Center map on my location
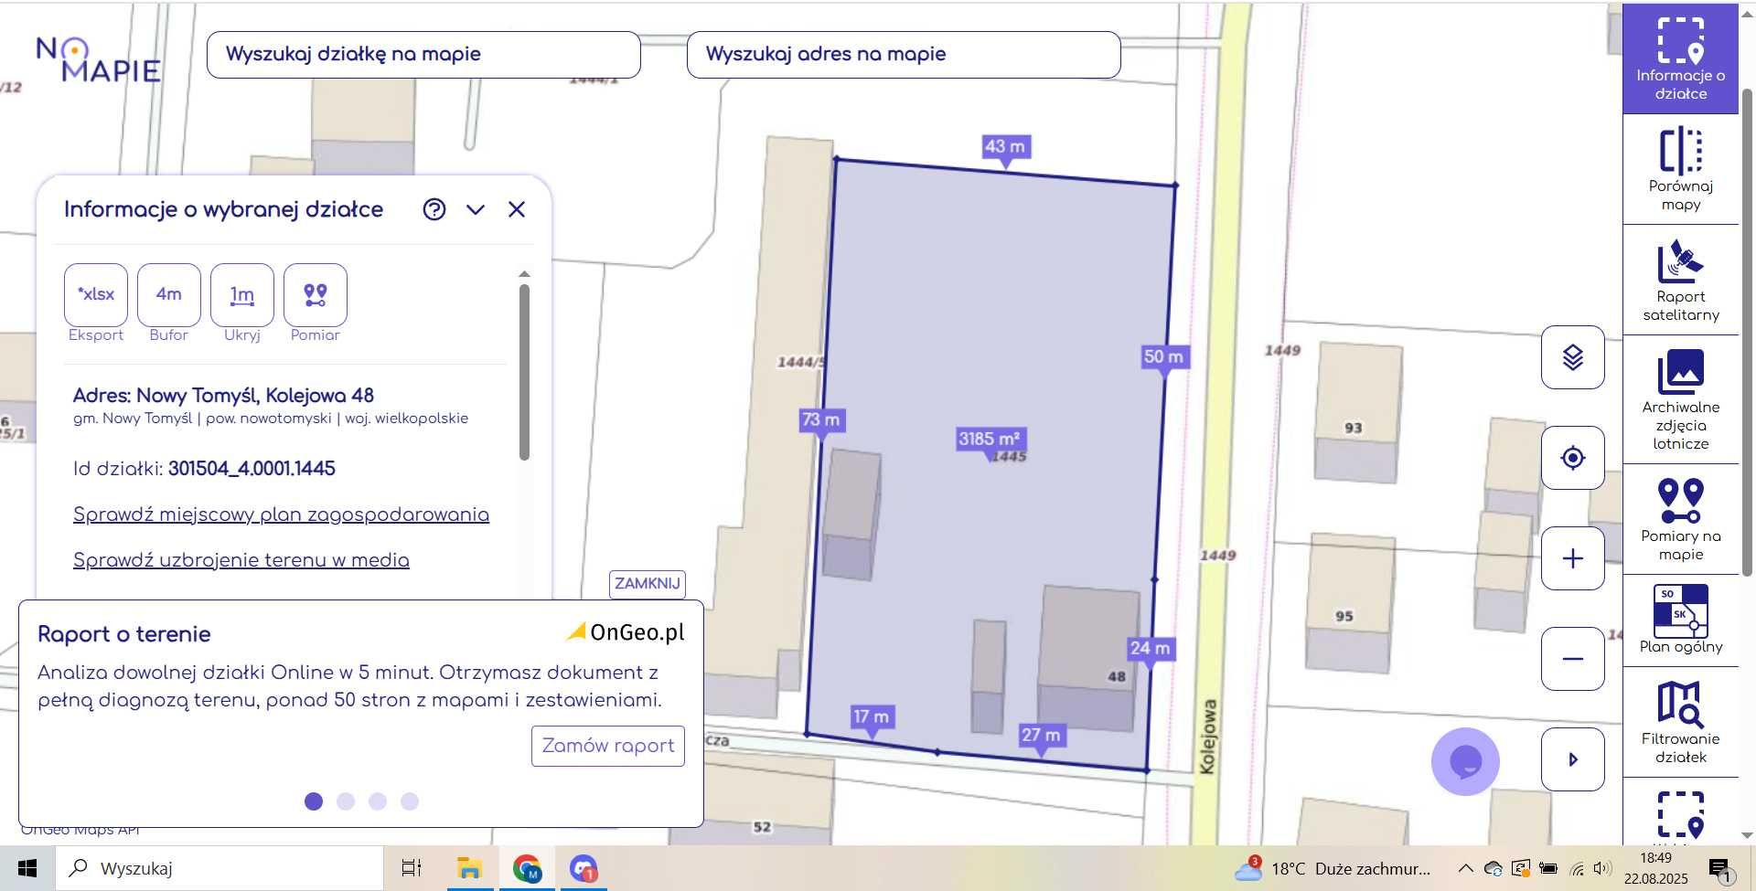Image resolution: width=1756 pixels, height=891 pixels. pyautogui.click(x=1572, y=458)
